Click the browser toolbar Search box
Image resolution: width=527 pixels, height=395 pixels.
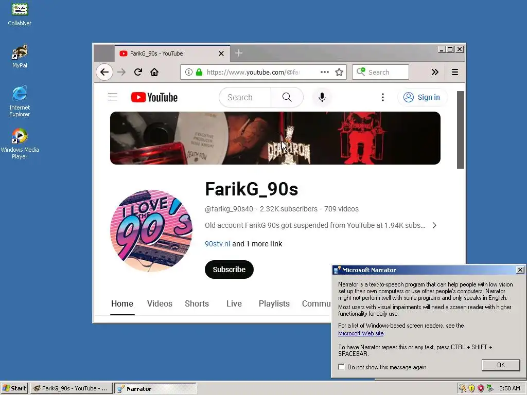(380, 72)
